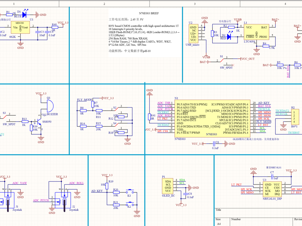Image resolution: width=302 pixels, height=226 pixels.
Task: Select the red LED D2 symbol
Action: [x=229, y=37]
